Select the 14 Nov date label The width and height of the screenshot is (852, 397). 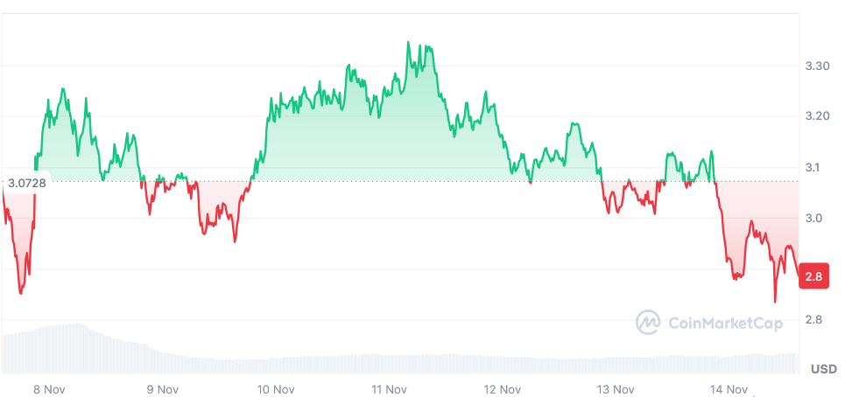(728, 389)
